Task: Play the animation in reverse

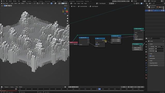Action: (72, 87)
